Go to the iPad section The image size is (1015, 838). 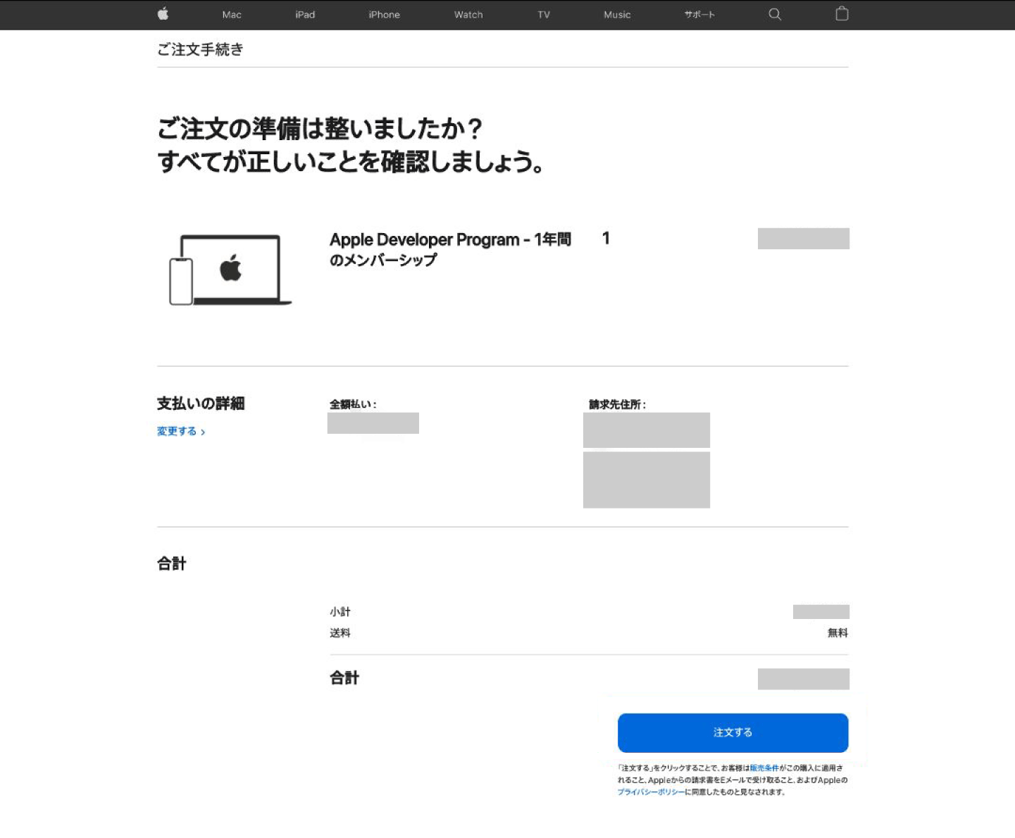(x=305, y=15)
